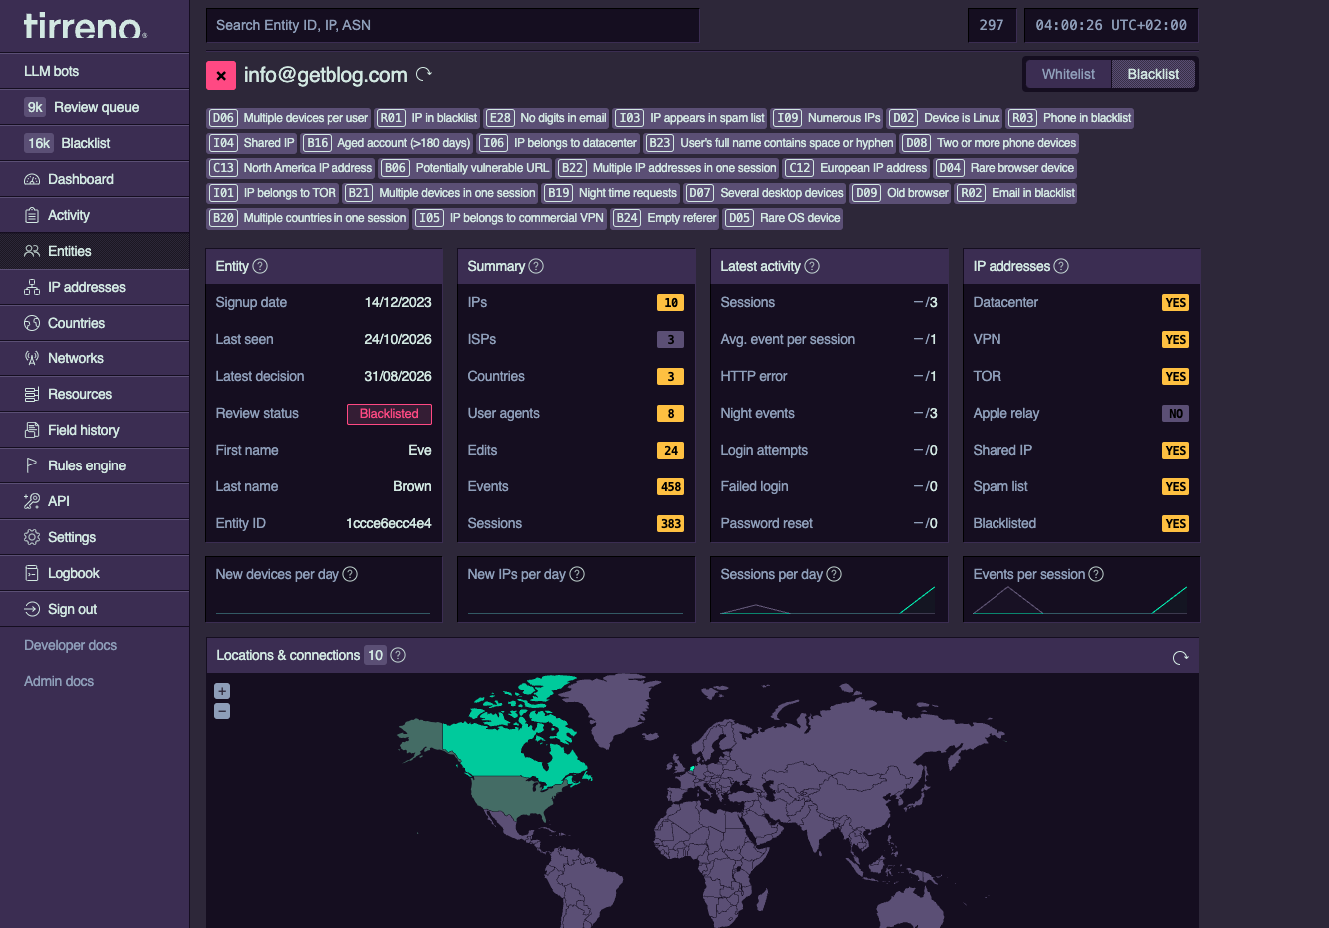Screen dimensions: 1329x928
Task: Open the Rules engine page
Action: point(95,465)
